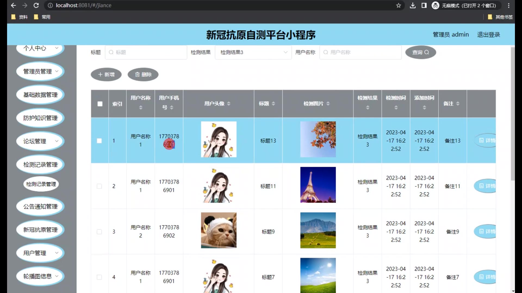The height and width of the screenshot is (293, 522).
Task: Expand the 用户管理 sidebar menu
Action: 40,253
